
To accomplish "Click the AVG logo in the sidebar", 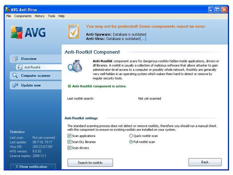I will 28,32.
